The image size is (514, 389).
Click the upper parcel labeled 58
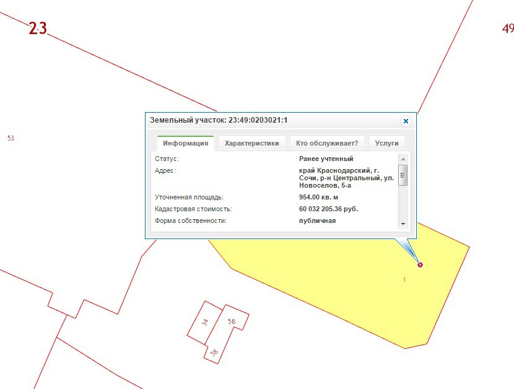point(232,321)
